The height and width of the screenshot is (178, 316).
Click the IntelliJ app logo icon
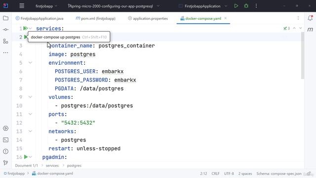pos(5,6)
